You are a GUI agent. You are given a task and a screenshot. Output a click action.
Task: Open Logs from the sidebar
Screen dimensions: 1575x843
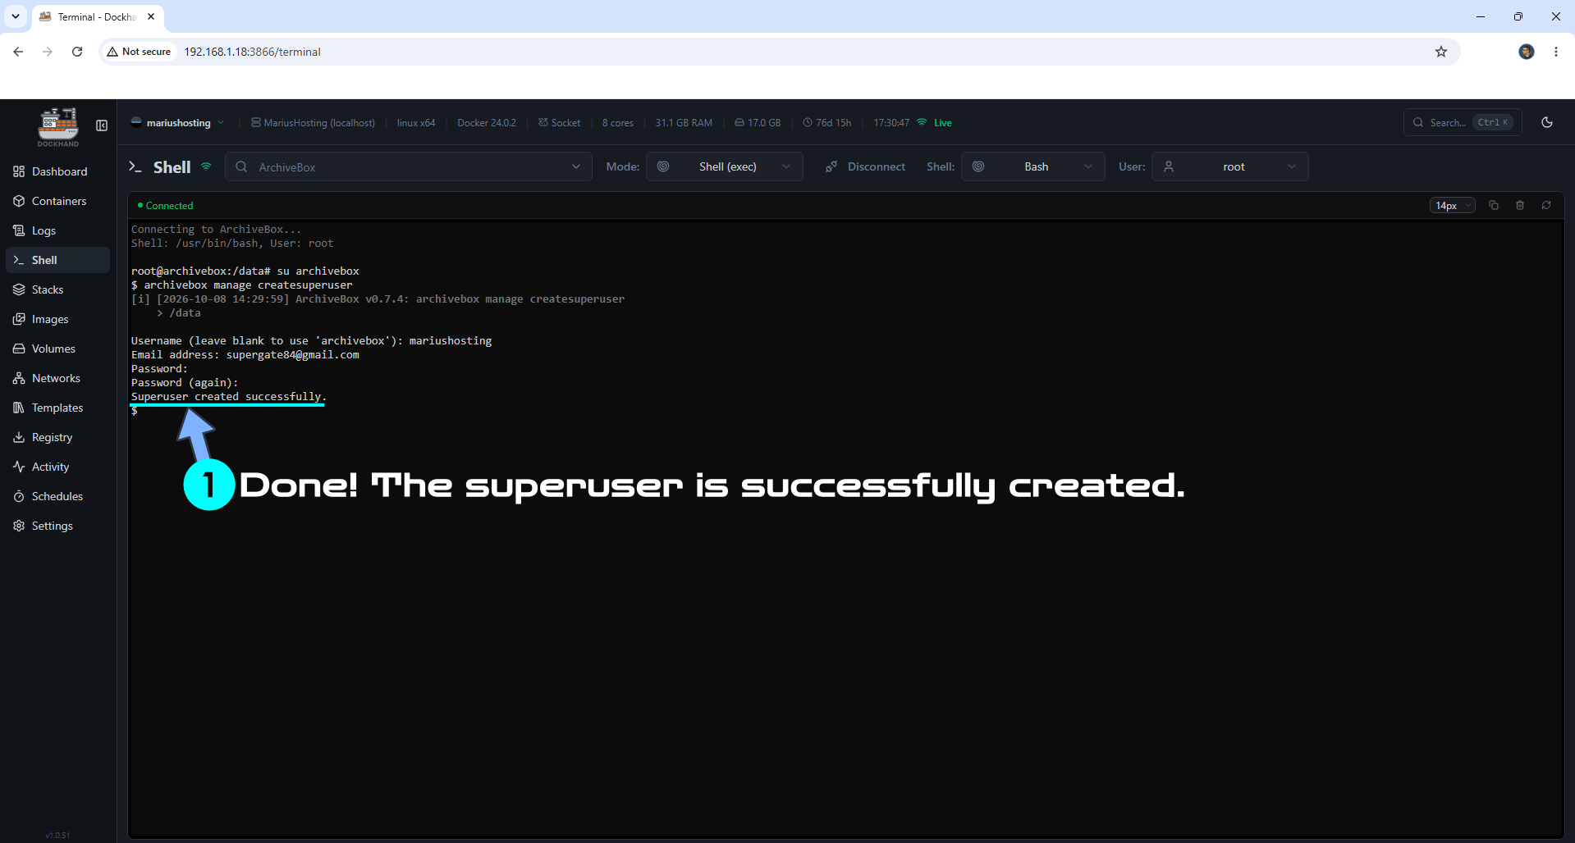[57, 230]
